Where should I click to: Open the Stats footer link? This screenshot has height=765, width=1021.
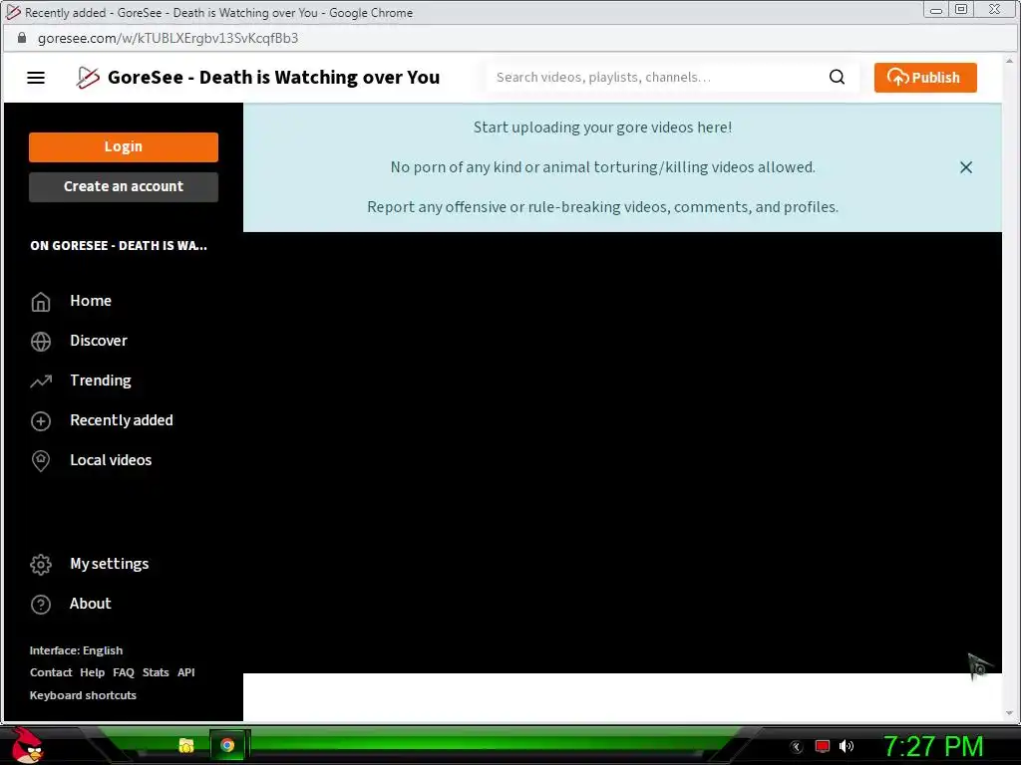(x=156, y=672)
